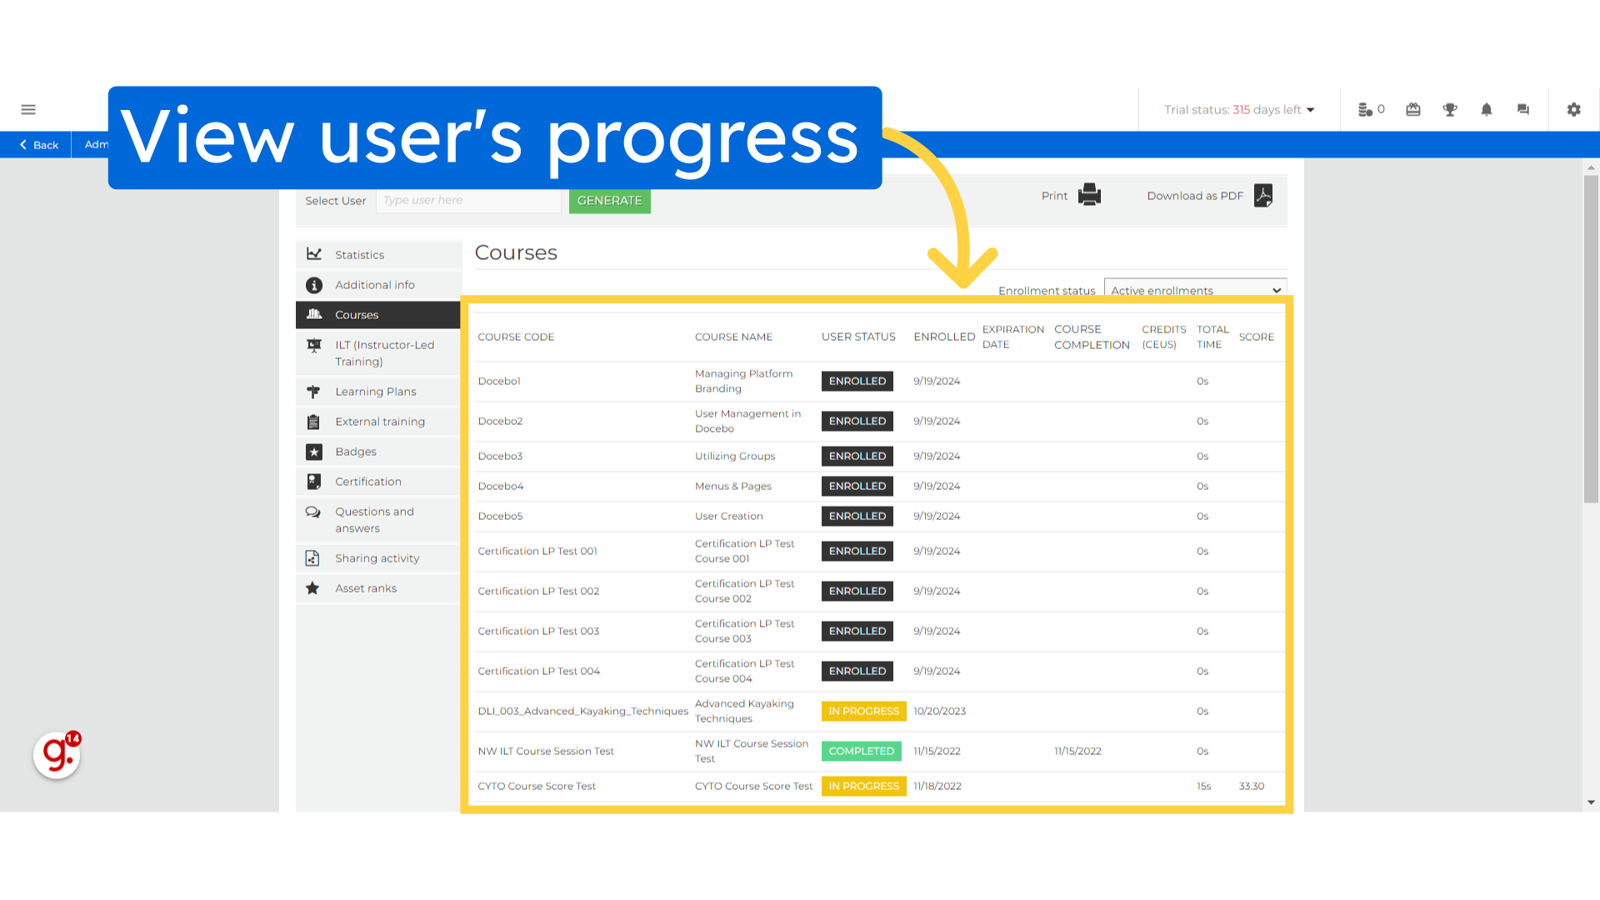Click the Sharing activity sidebar icon
The image size is (1600, 900).
[x=312, y=557]
